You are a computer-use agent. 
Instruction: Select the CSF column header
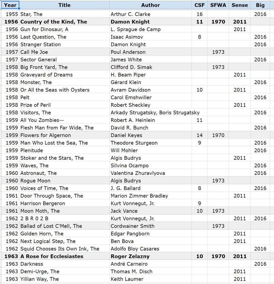point(199,5)
